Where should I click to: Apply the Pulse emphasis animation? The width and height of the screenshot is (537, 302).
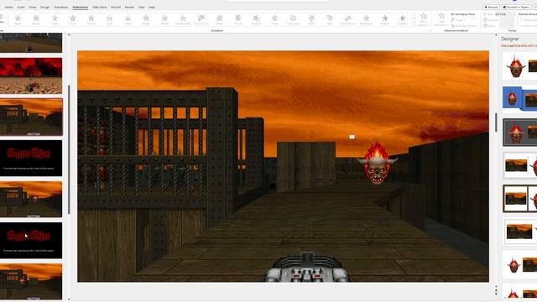click(x=274, y=19)
